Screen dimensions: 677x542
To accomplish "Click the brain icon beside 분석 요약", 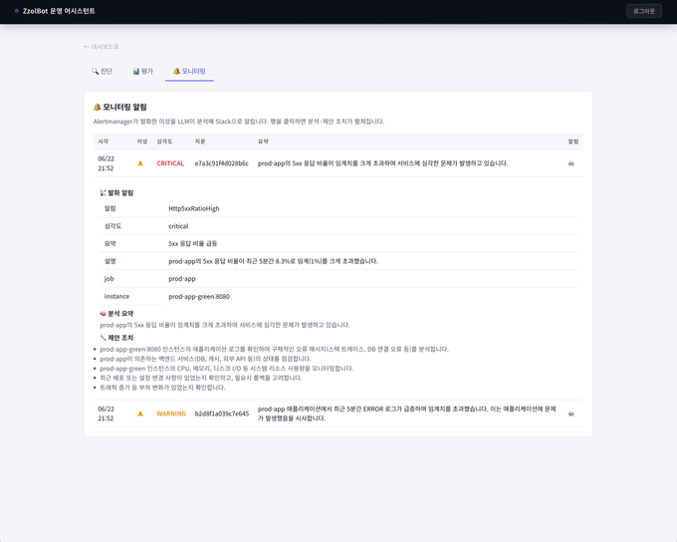I will (x=103, y=314).
